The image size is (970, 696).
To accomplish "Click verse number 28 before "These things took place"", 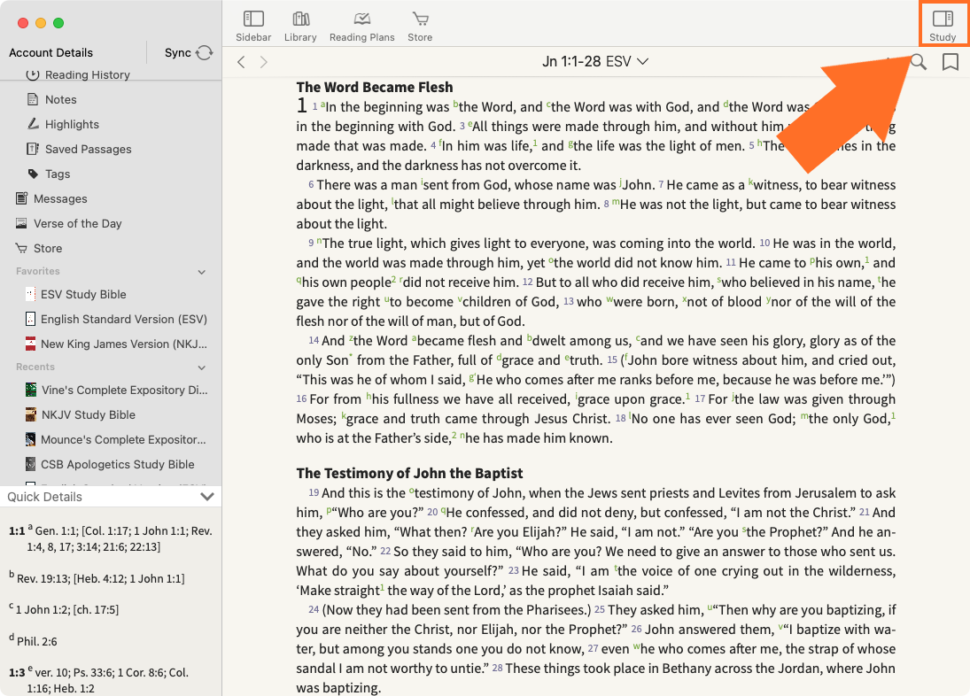I will [x=497, y=669].
